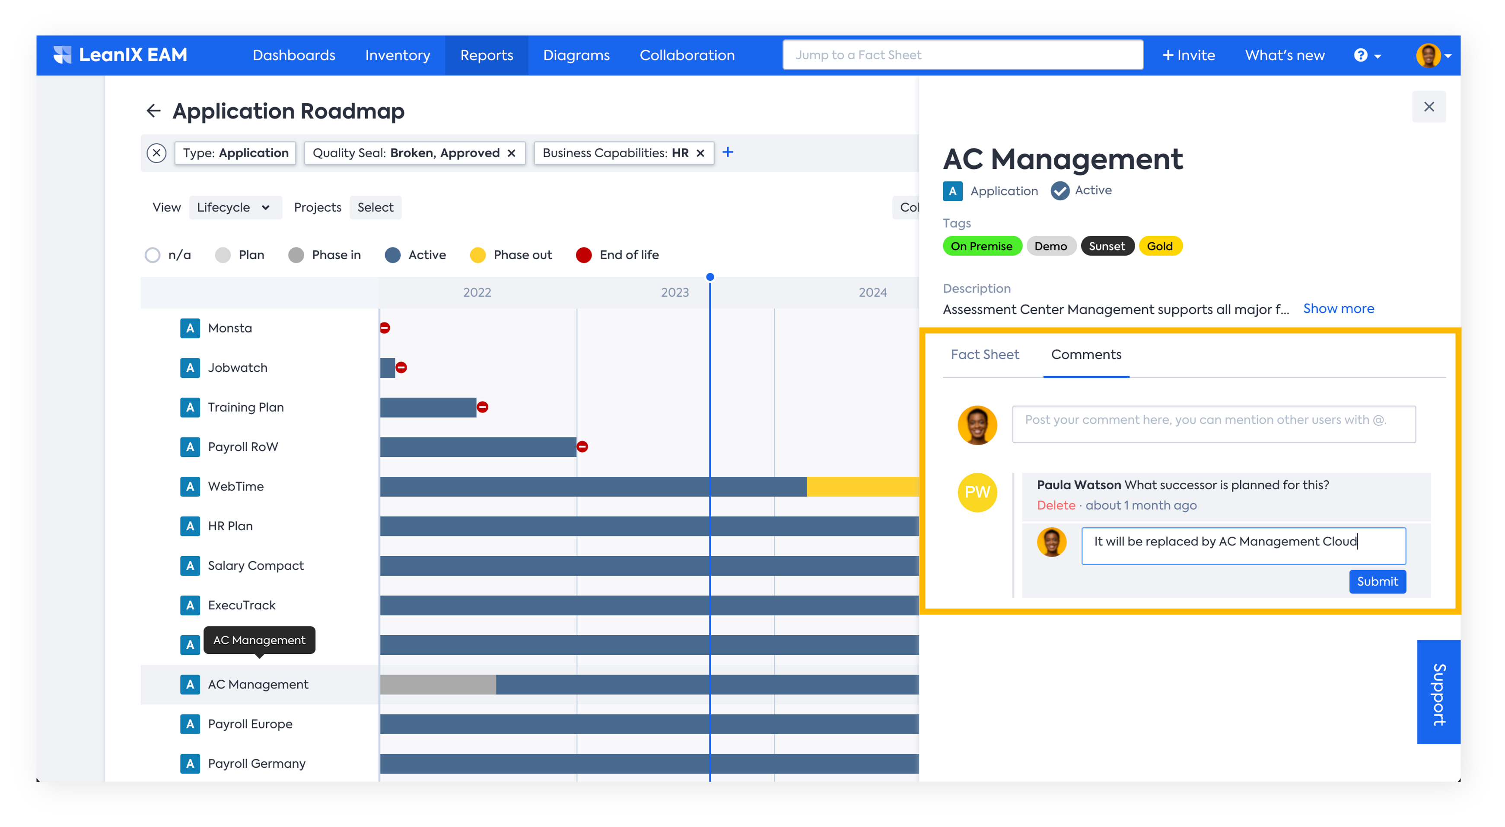Click the post comment input field
Screen dimensions: 1505x827
click(1213, 425)
